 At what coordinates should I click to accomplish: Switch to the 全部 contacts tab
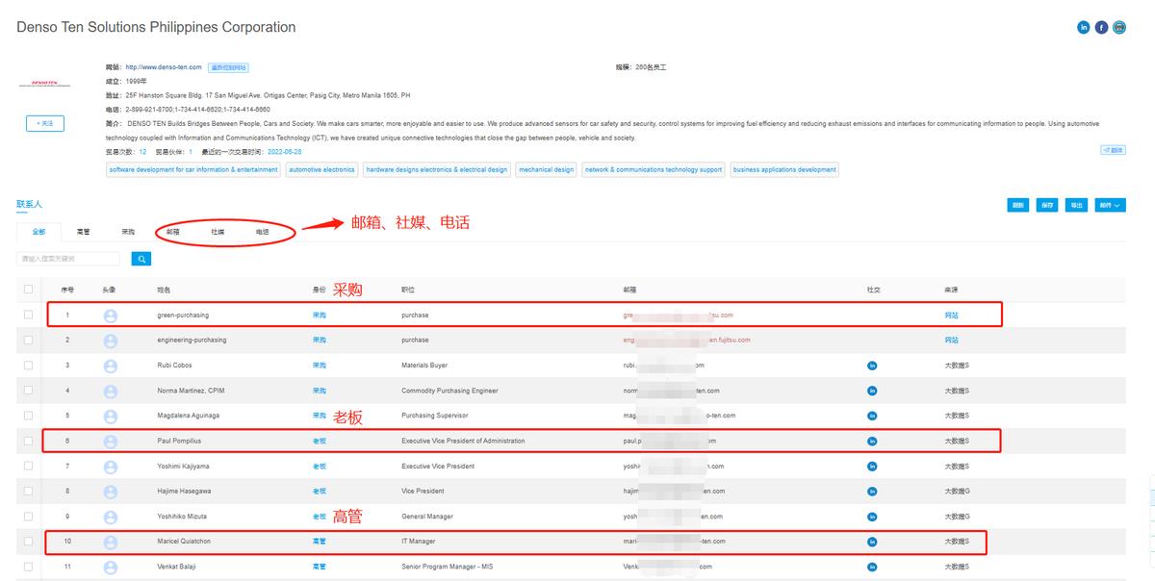coord(38,232)
